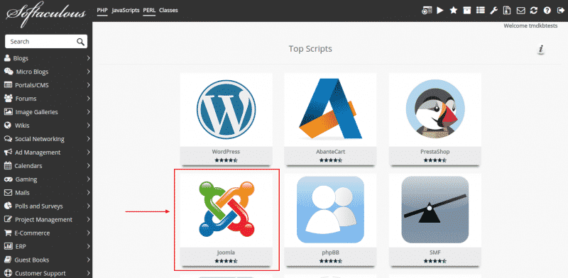This screenshot has width=568, height=278.
Task: Click the sync refresh arrows icon
Action: (534, 11)
